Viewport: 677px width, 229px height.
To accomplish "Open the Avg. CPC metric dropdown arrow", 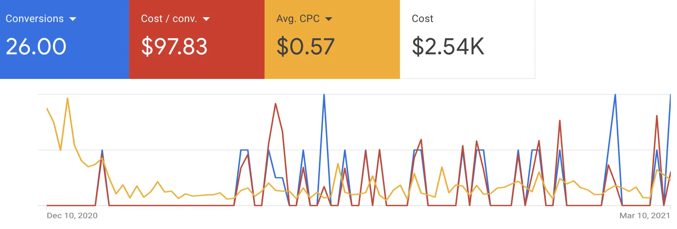I will point(329,19).
